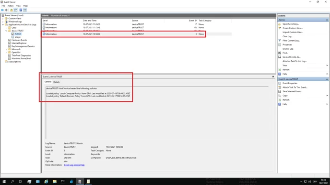
Task: Select the Admin log under deviceTRUST
Action: click(18, 34)
